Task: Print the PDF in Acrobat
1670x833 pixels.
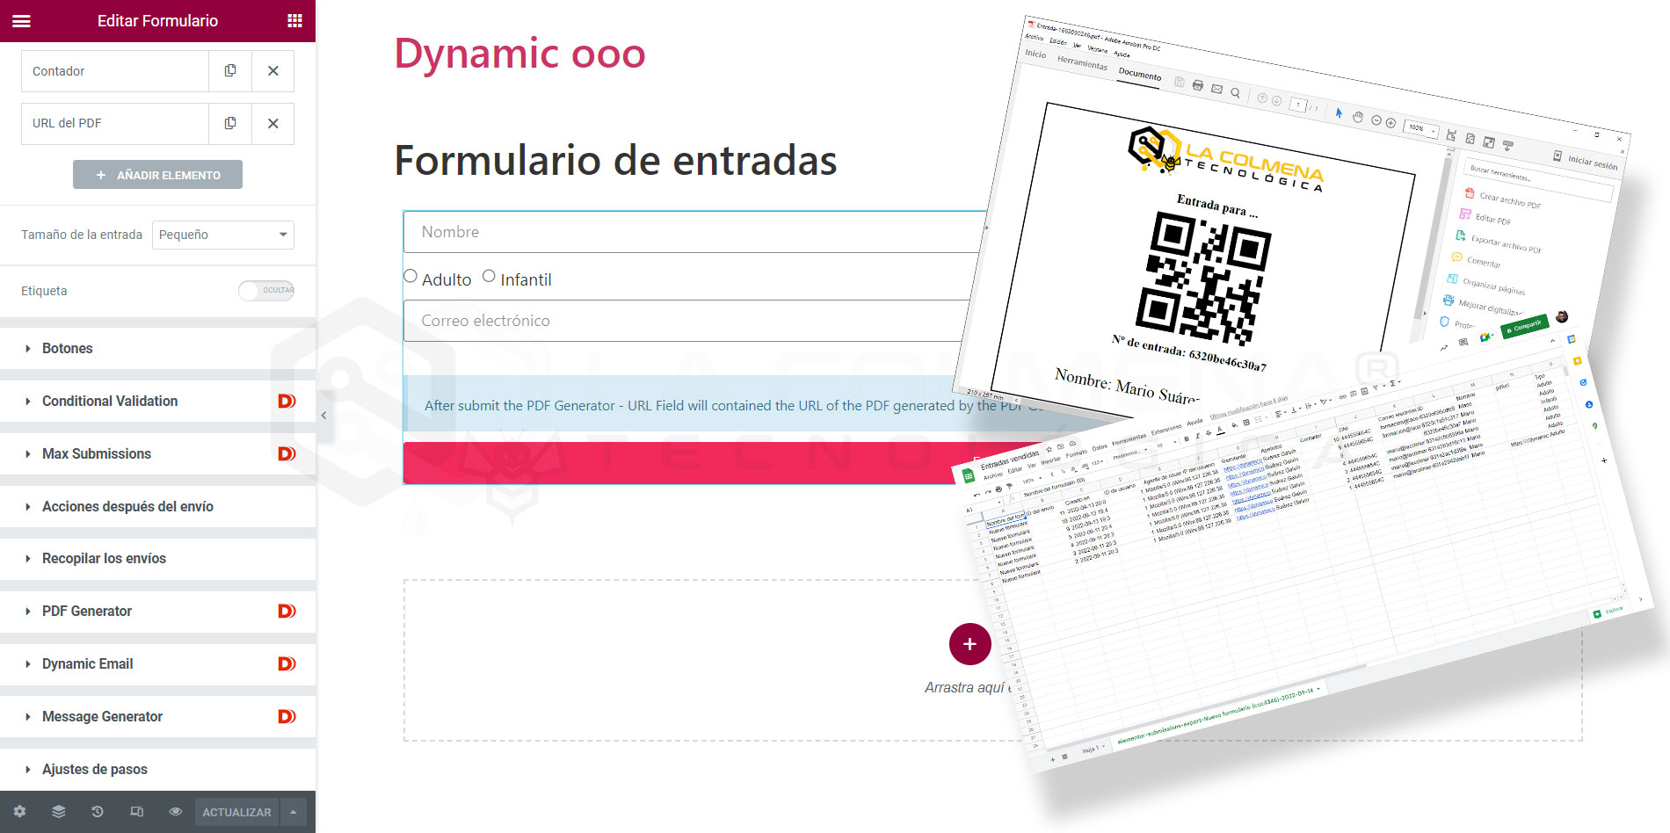Action: (1197, 86)
